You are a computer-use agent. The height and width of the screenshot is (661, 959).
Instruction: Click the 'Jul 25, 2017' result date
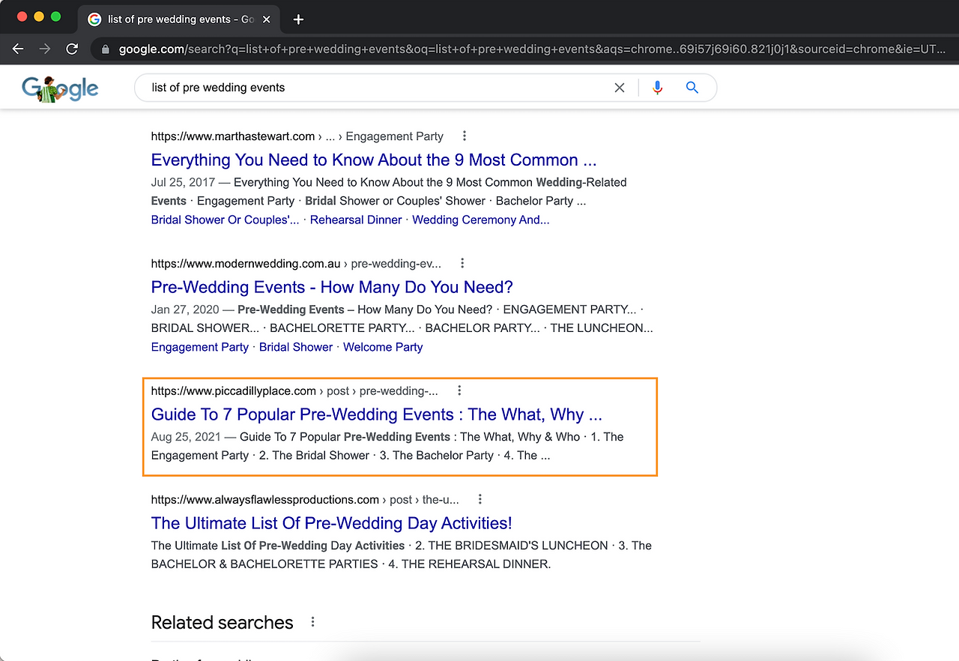pyautogui.click(x=183, y=182)
